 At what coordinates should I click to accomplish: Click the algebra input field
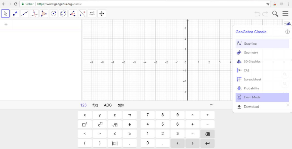coord(46,24)
